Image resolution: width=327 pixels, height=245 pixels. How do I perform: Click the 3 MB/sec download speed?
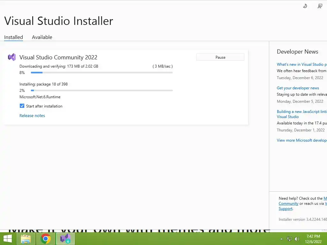(x=163, y=66)
